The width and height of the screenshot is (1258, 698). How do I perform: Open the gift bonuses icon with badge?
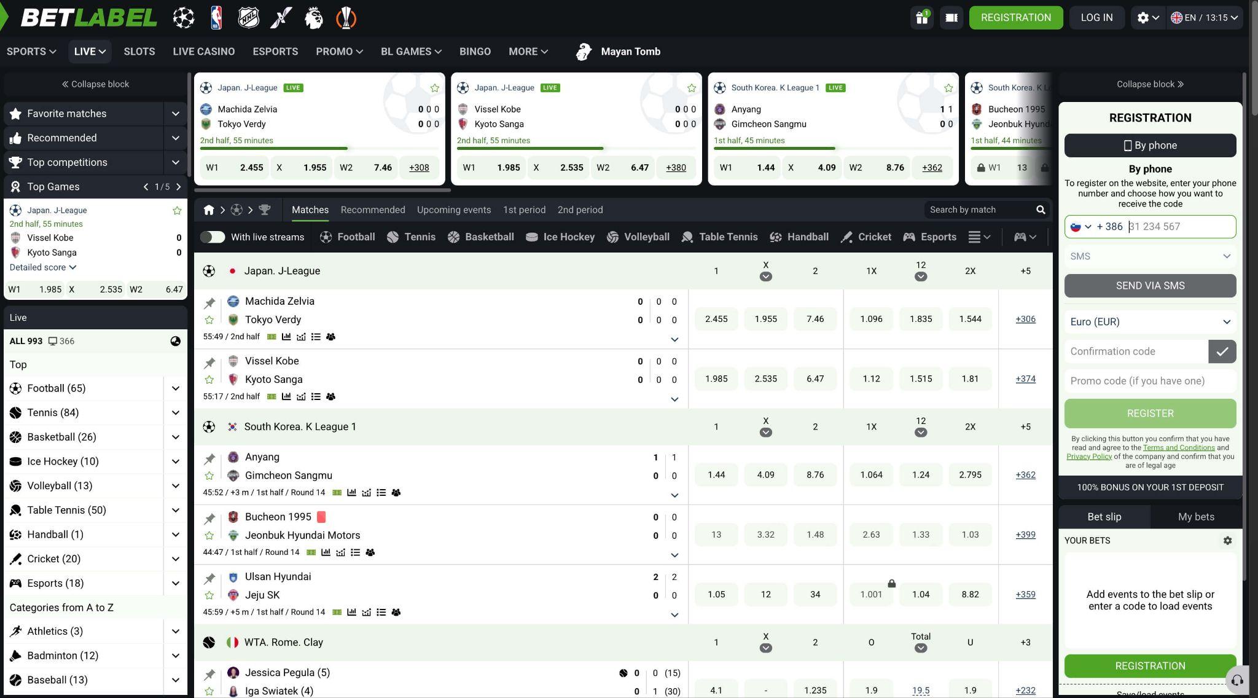[921, 17]
